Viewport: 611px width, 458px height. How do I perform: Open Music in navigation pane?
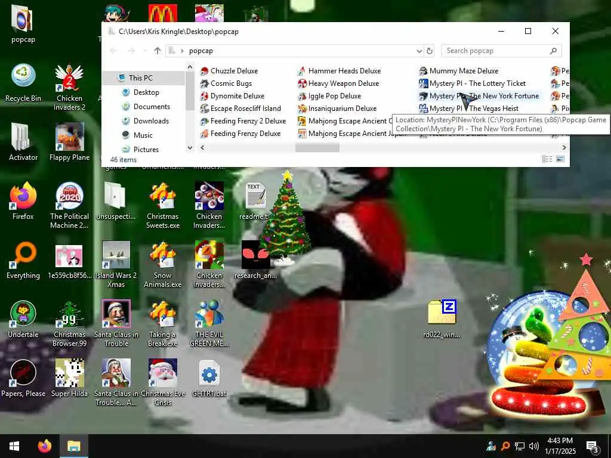click(143, 135)
